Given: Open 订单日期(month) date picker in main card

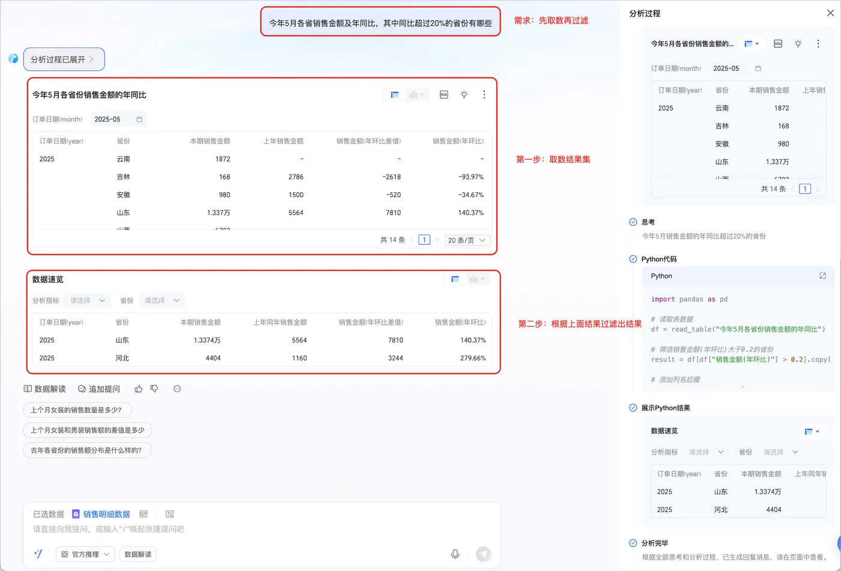Looking at the screenshot, I should 118,119.
